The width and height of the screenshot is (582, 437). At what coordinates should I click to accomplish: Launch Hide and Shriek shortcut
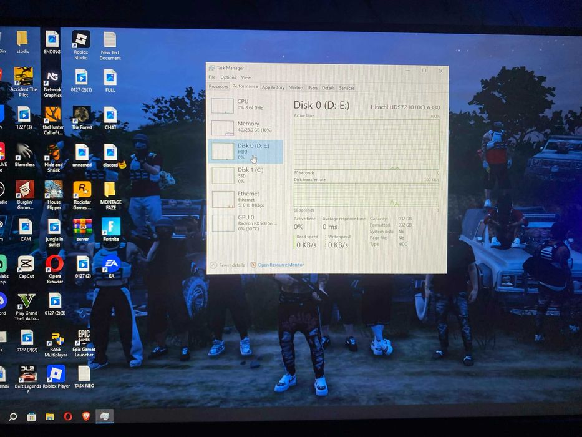point(54,159)
